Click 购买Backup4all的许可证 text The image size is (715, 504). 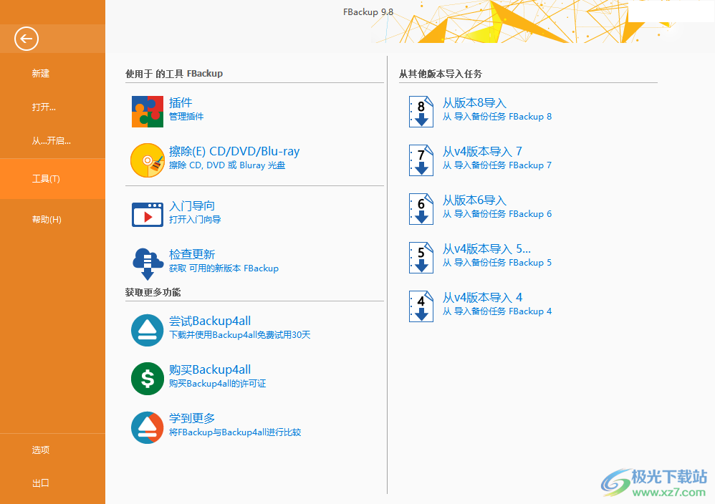coord(218,384)
